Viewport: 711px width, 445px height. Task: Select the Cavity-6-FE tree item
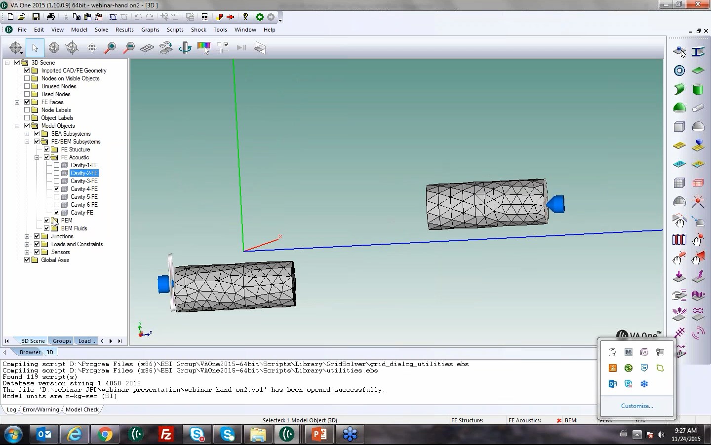point(84,205)
